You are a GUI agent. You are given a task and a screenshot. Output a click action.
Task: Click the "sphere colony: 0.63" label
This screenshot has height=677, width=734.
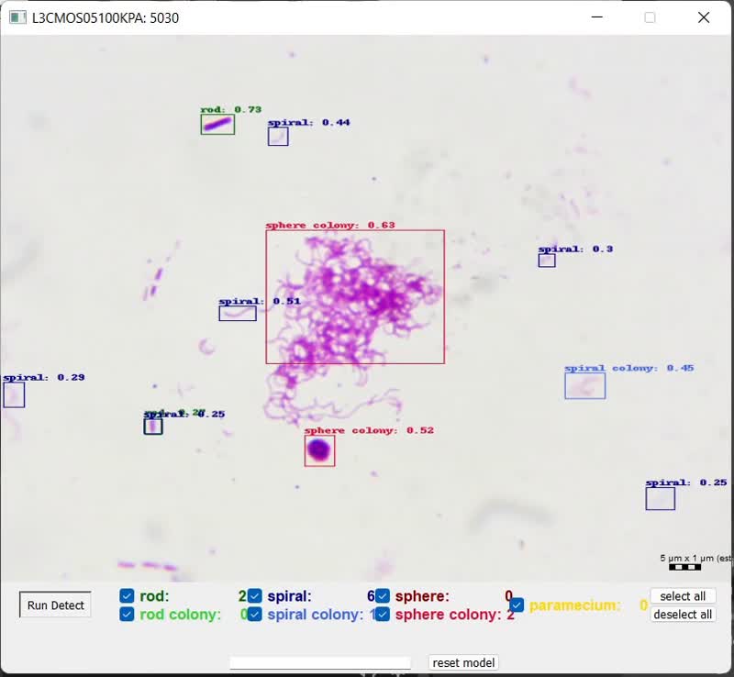coord(330,225)
